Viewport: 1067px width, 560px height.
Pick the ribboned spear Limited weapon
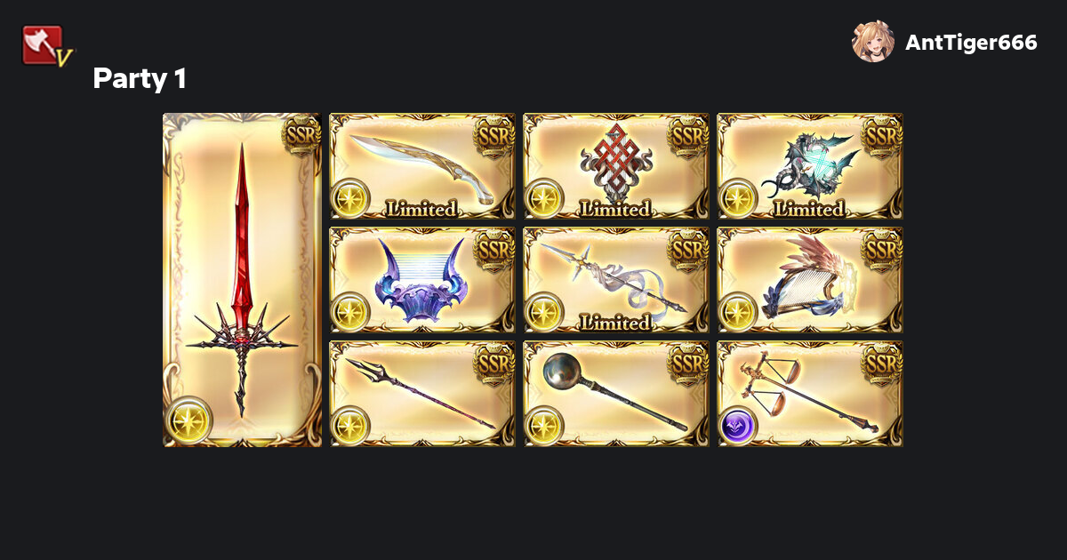[616, 280]
